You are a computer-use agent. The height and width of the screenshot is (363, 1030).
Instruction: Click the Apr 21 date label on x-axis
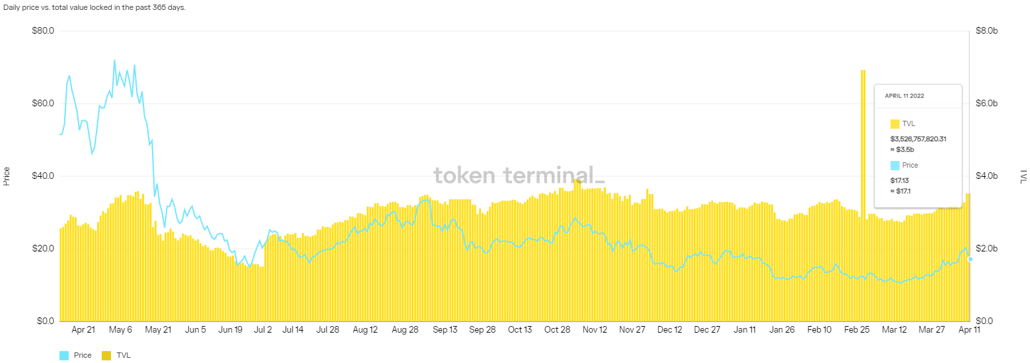pos(83,330)
